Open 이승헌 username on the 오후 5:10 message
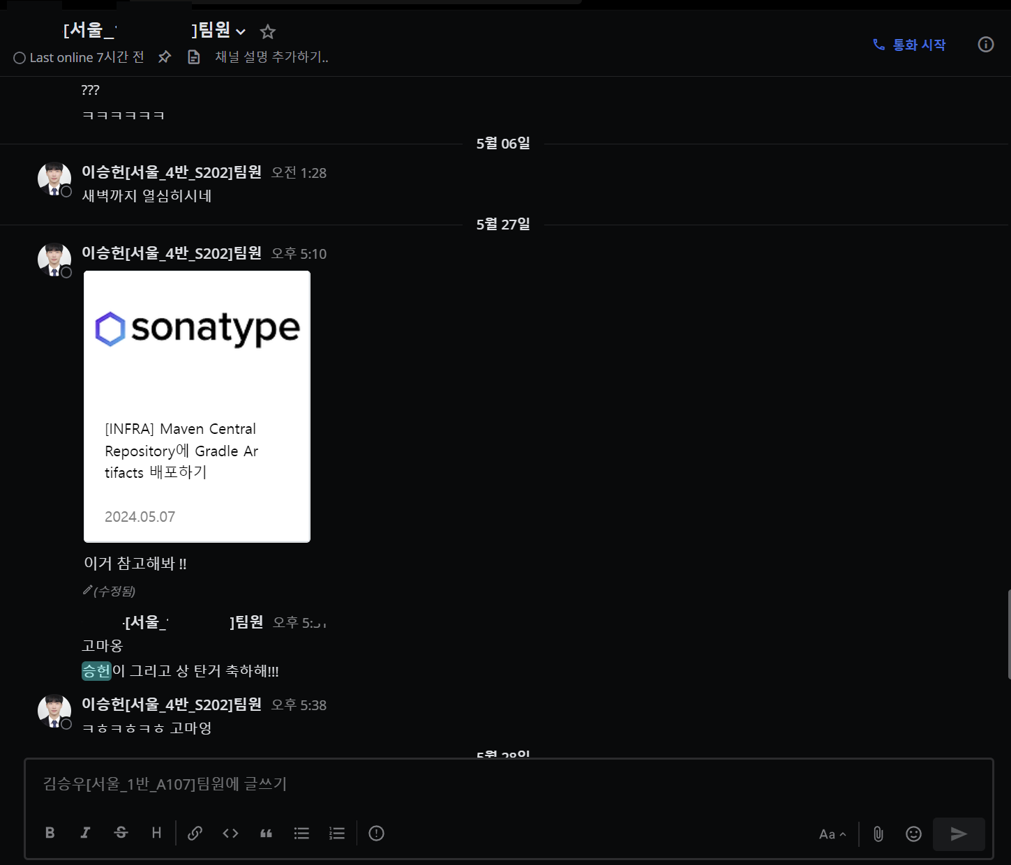1011x865 pixels. (172, 253)
